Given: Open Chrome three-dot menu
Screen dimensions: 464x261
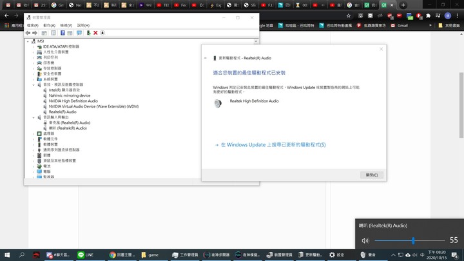Looking at the screenshot, I should pyautogui.click(x=457, y=15).
